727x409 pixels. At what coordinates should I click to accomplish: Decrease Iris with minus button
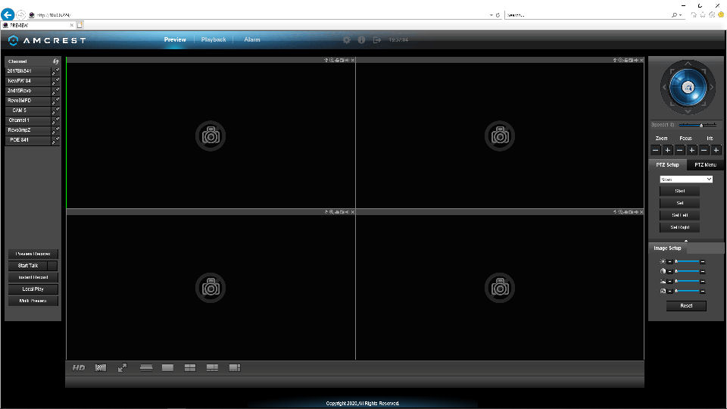(x=704, y=150)
